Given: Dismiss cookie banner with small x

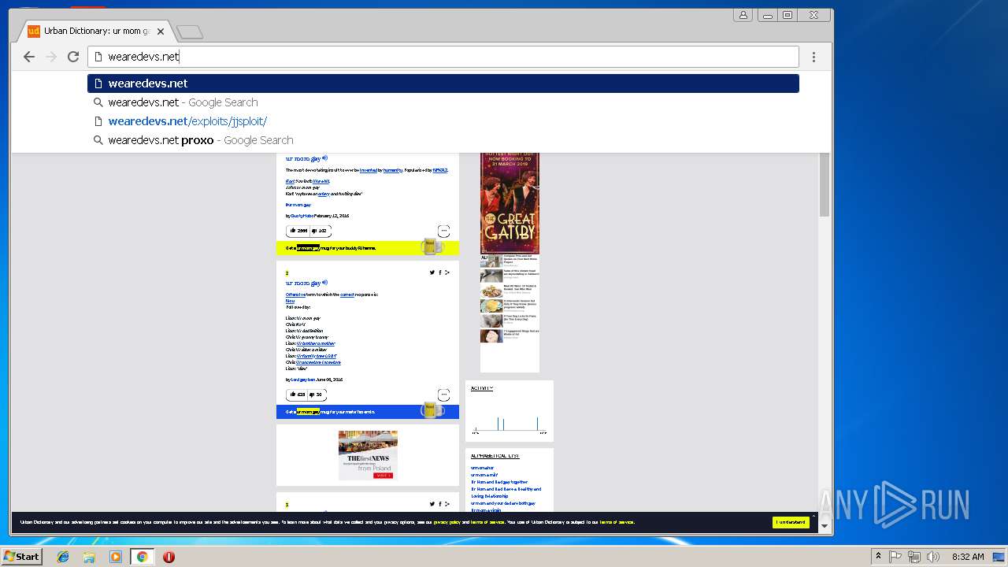Looking at the screenshot, I should pyautogui.click(x=813, y=517).
